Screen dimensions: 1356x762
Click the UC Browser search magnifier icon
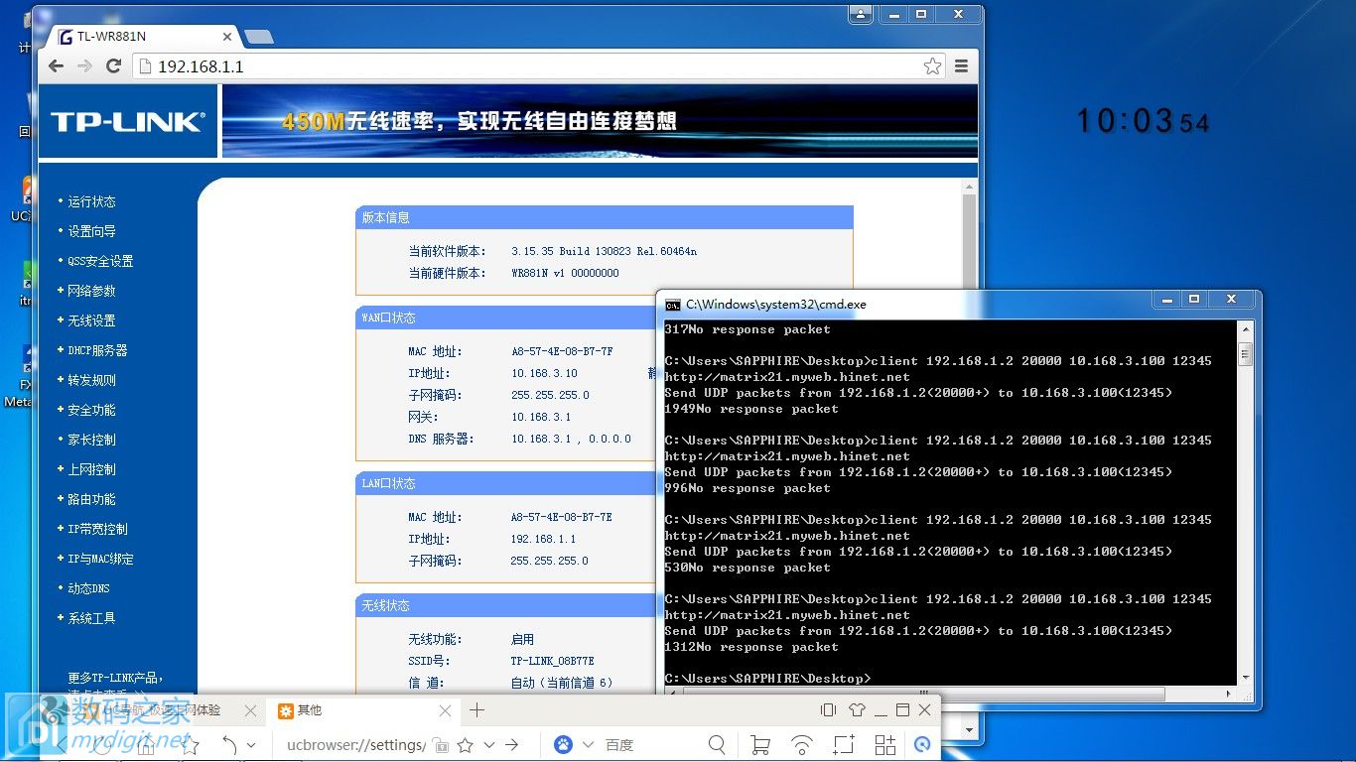(x=717, y=744)
